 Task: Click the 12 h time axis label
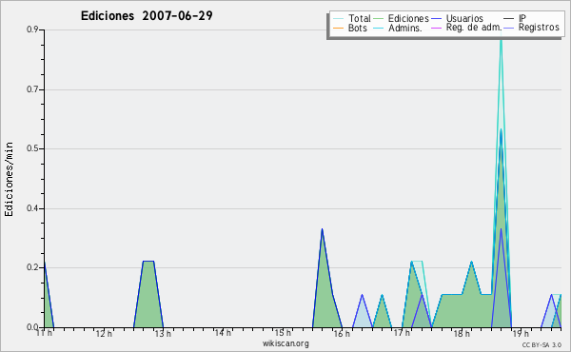tap(104, 333)
